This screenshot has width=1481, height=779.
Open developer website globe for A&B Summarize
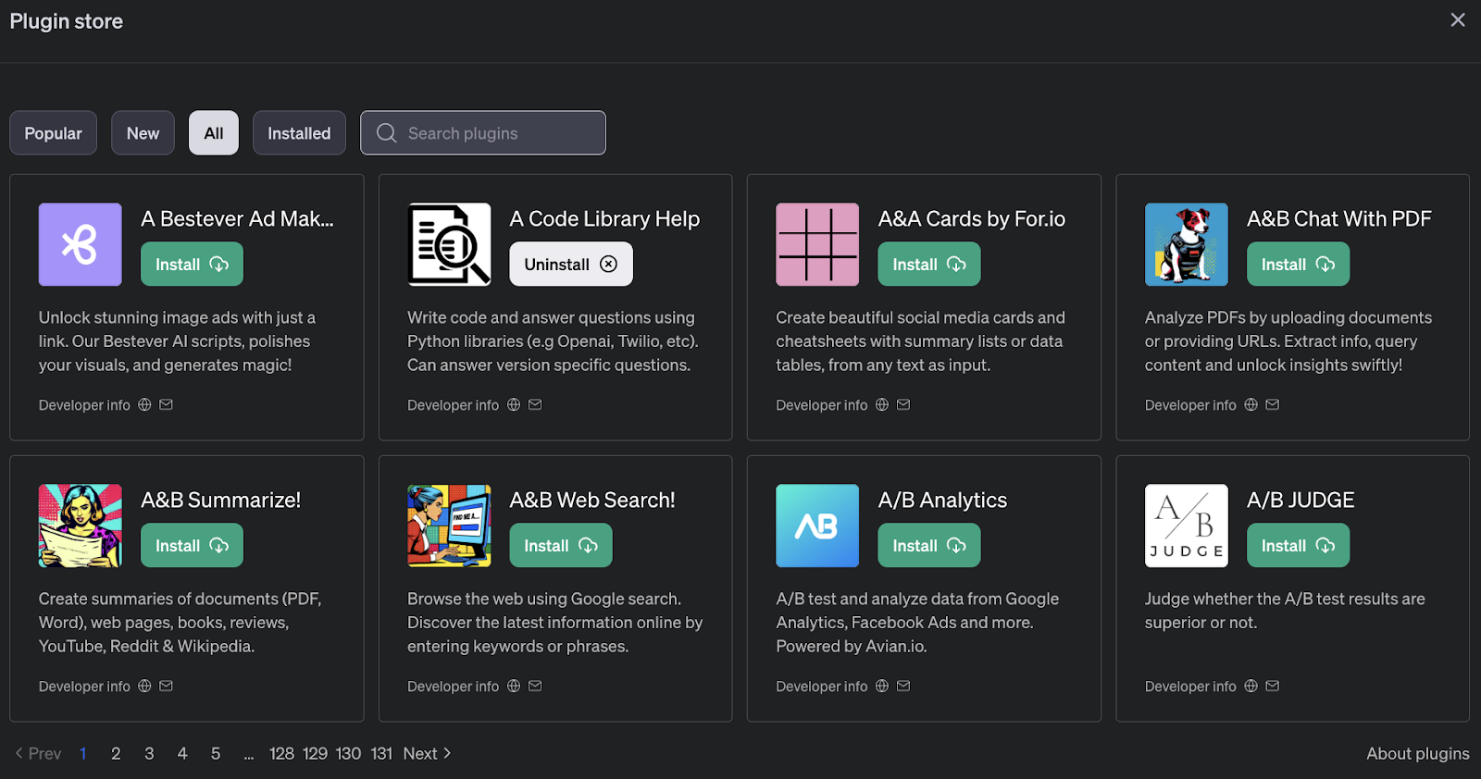[x=144, y=686]
